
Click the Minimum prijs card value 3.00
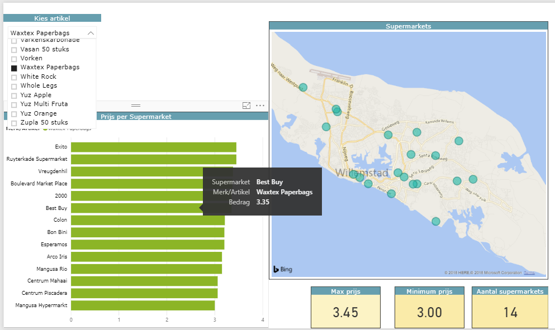[429, 312]
